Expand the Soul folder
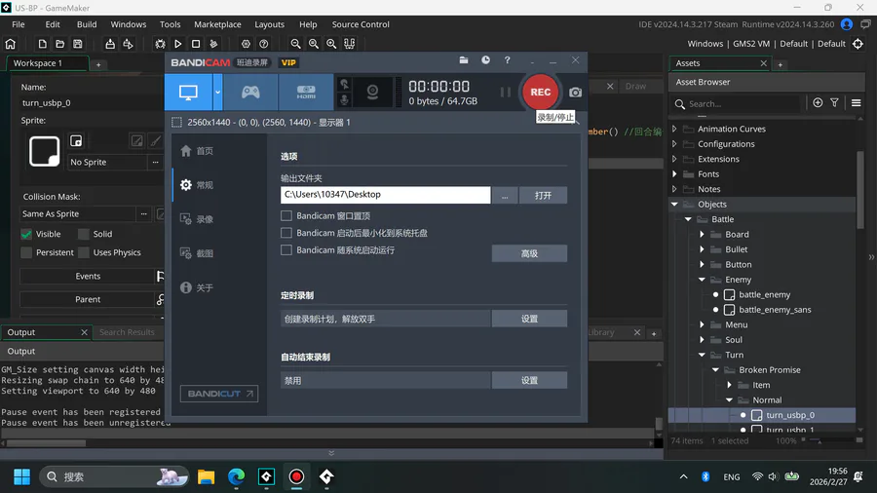The height and width of the screenshot is (493, 877). [x=702, y=340]
